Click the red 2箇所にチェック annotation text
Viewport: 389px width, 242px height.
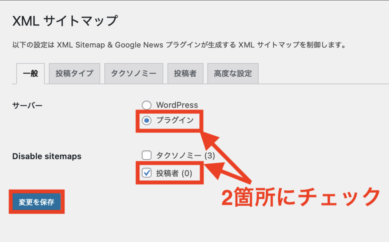[300, 196]
